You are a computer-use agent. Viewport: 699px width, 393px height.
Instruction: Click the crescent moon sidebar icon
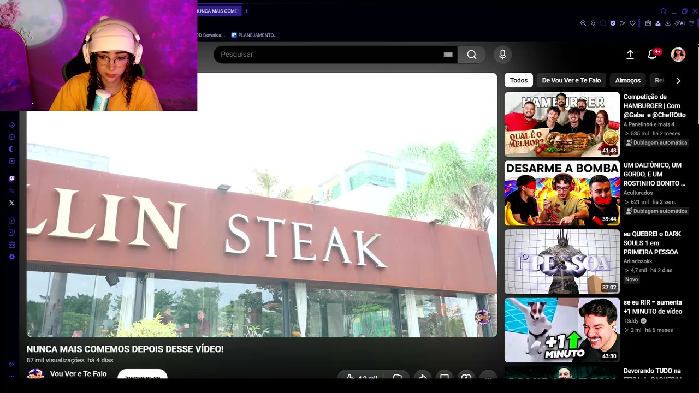tap(11, 149)
